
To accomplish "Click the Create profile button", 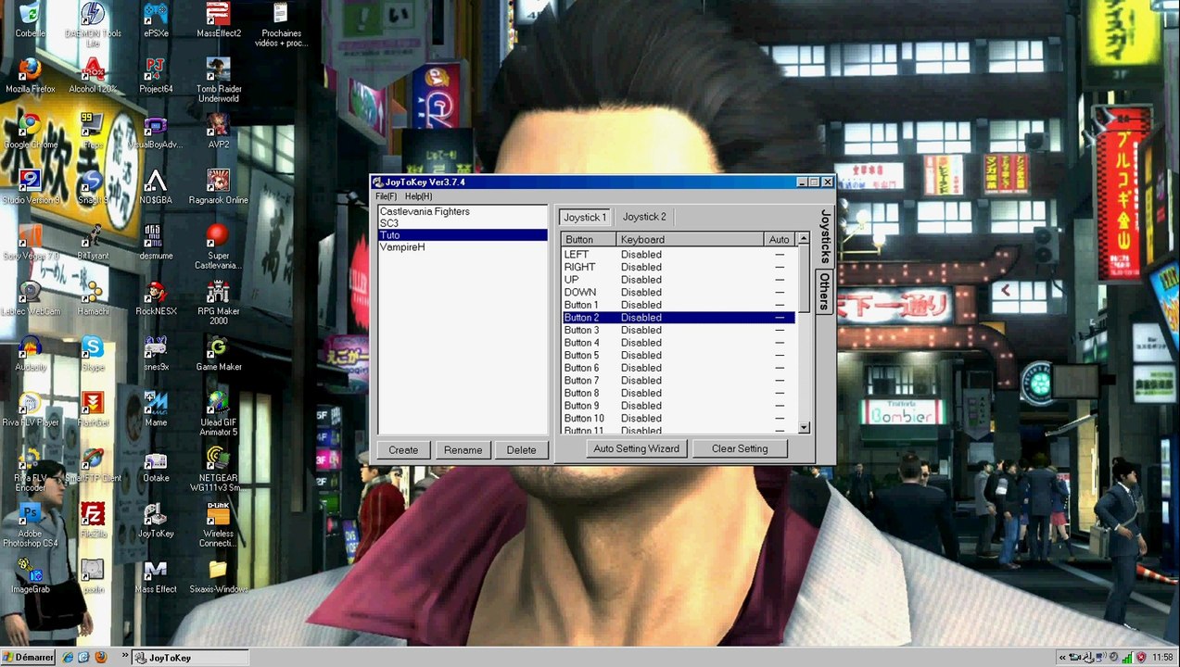I will point(403,450).
